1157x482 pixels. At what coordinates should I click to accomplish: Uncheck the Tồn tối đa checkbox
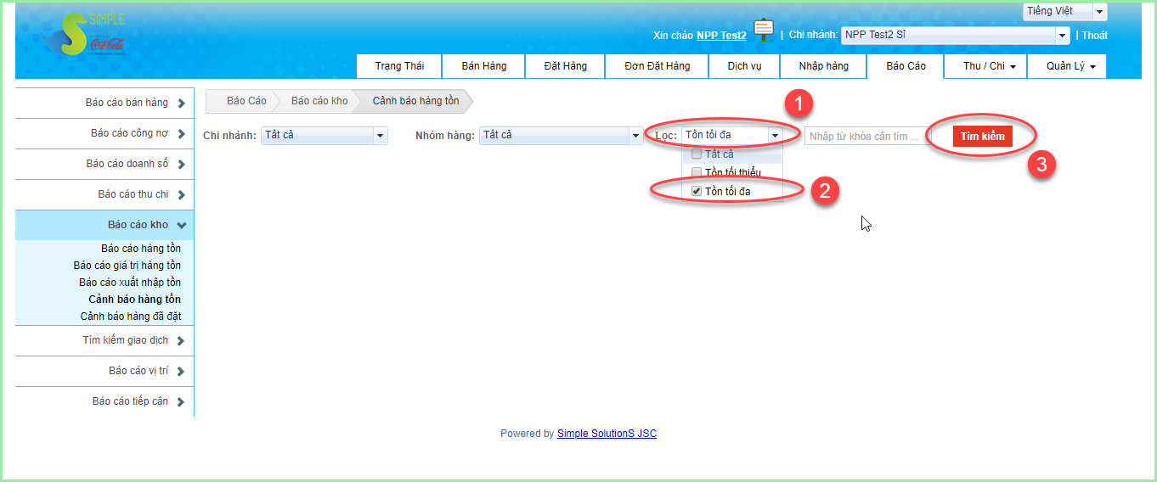(x=697, y=192)
